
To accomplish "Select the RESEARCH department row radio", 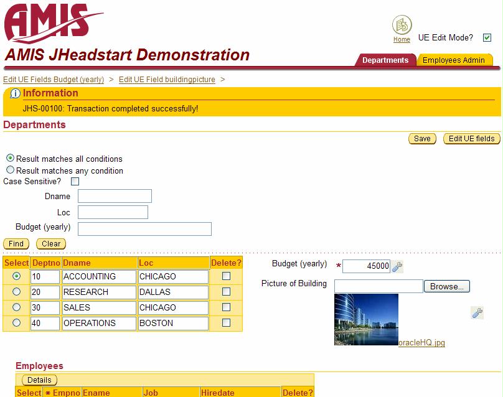I will [x=16, y=292].
